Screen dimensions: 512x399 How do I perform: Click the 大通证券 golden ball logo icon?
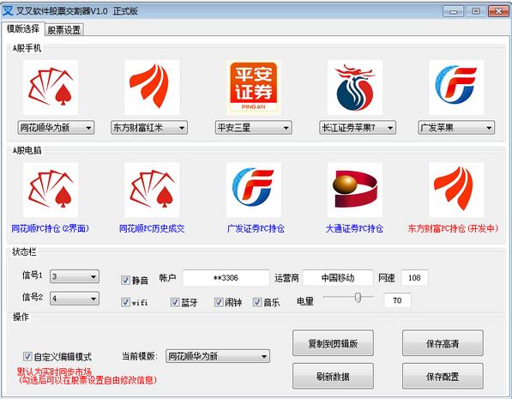click(354, 190)
